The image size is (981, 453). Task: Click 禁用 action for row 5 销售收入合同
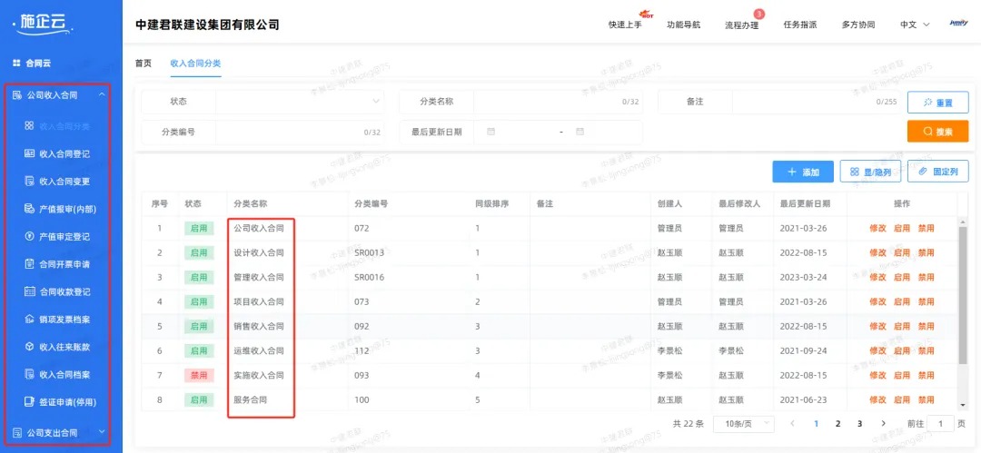coord(926,326)
